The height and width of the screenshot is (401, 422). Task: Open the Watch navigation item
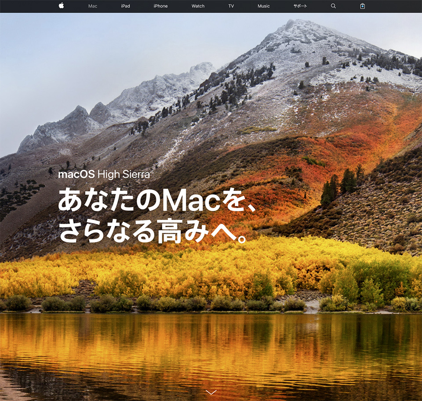198,6
